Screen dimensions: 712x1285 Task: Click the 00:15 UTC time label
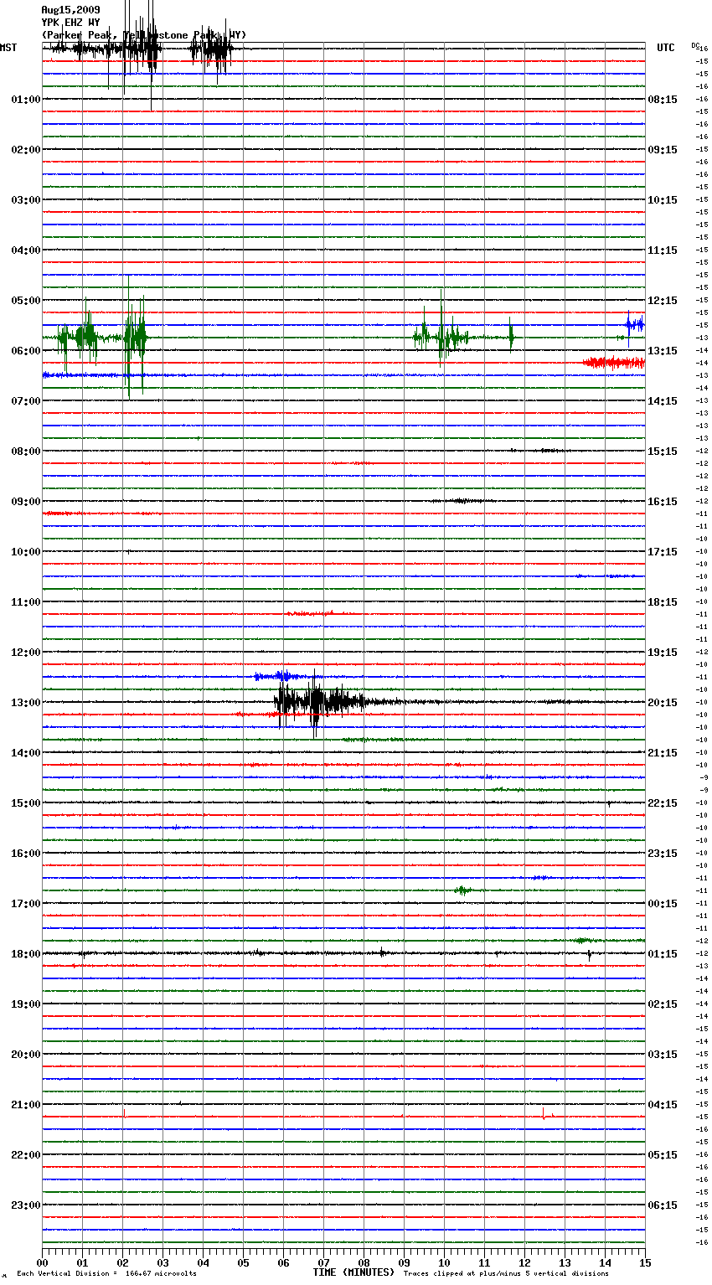tap(663, 904)
